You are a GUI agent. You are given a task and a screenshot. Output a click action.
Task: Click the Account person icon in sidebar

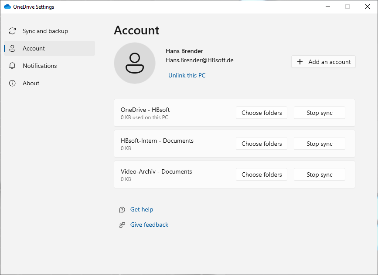click(13, 49)
